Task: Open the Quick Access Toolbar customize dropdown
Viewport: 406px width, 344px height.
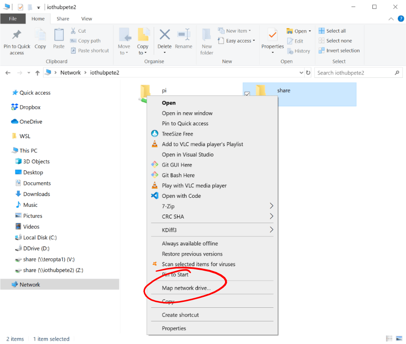Action: [x=38, y=8]
